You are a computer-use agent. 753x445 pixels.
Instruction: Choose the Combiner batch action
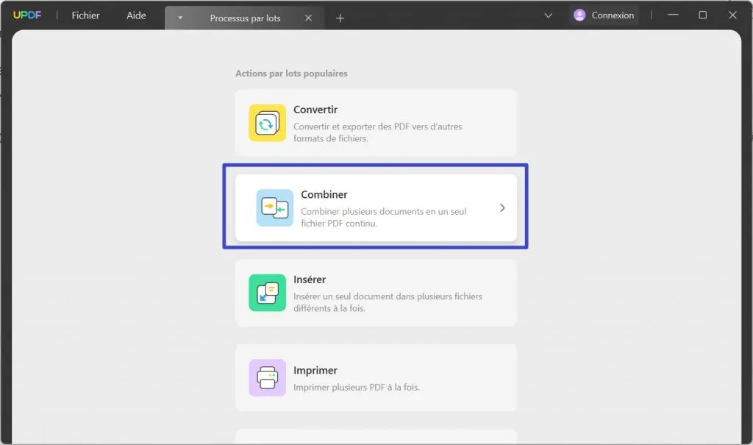click(375, 207)
